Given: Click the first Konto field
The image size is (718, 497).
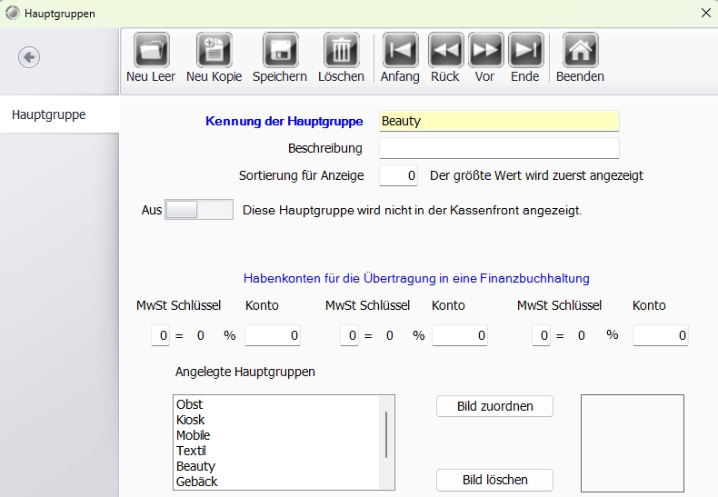Looking at the screenshot, I should [x=273, y=335].
